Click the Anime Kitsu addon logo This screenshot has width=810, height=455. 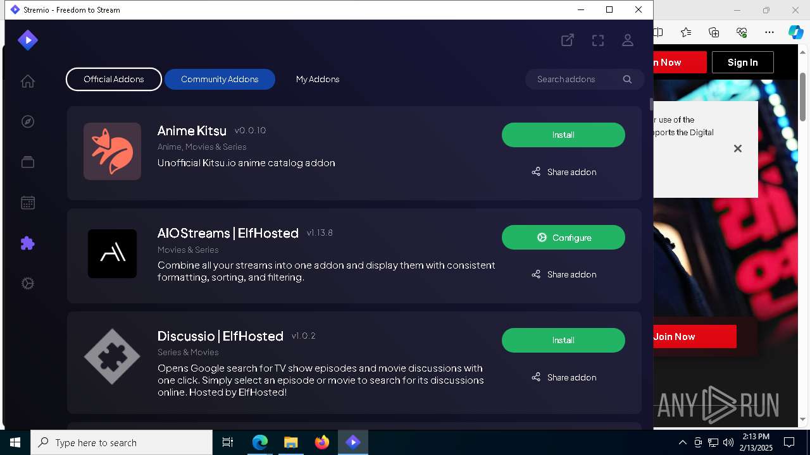pyautogui.click(x=112, y=151)
